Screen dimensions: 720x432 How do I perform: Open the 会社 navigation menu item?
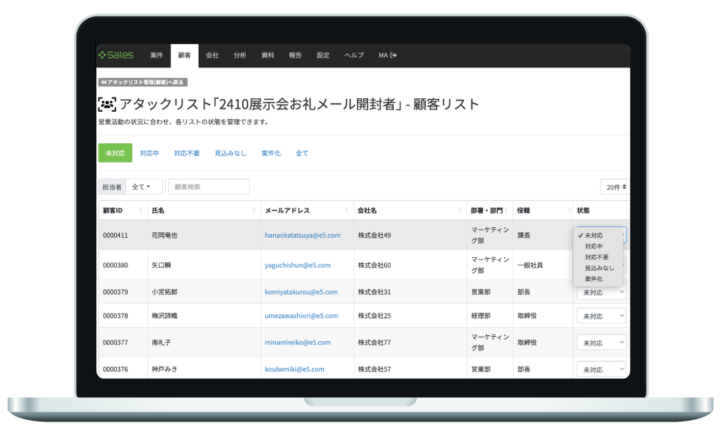click(x=212, y=55)
